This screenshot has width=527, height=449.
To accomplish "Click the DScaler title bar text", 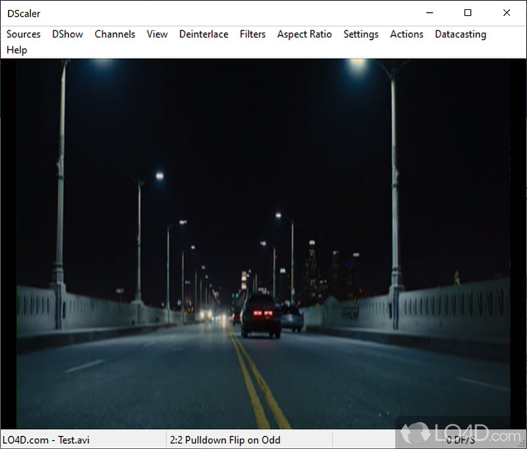I will coord(24,13).
